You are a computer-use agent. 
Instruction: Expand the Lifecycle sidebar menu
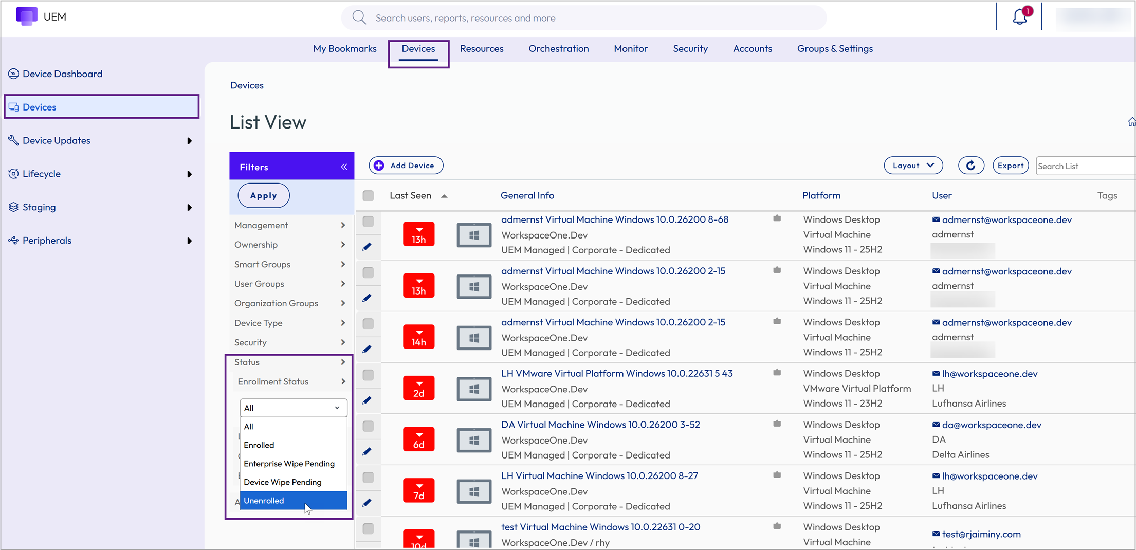pyautogui.click(x=100, y=174)
